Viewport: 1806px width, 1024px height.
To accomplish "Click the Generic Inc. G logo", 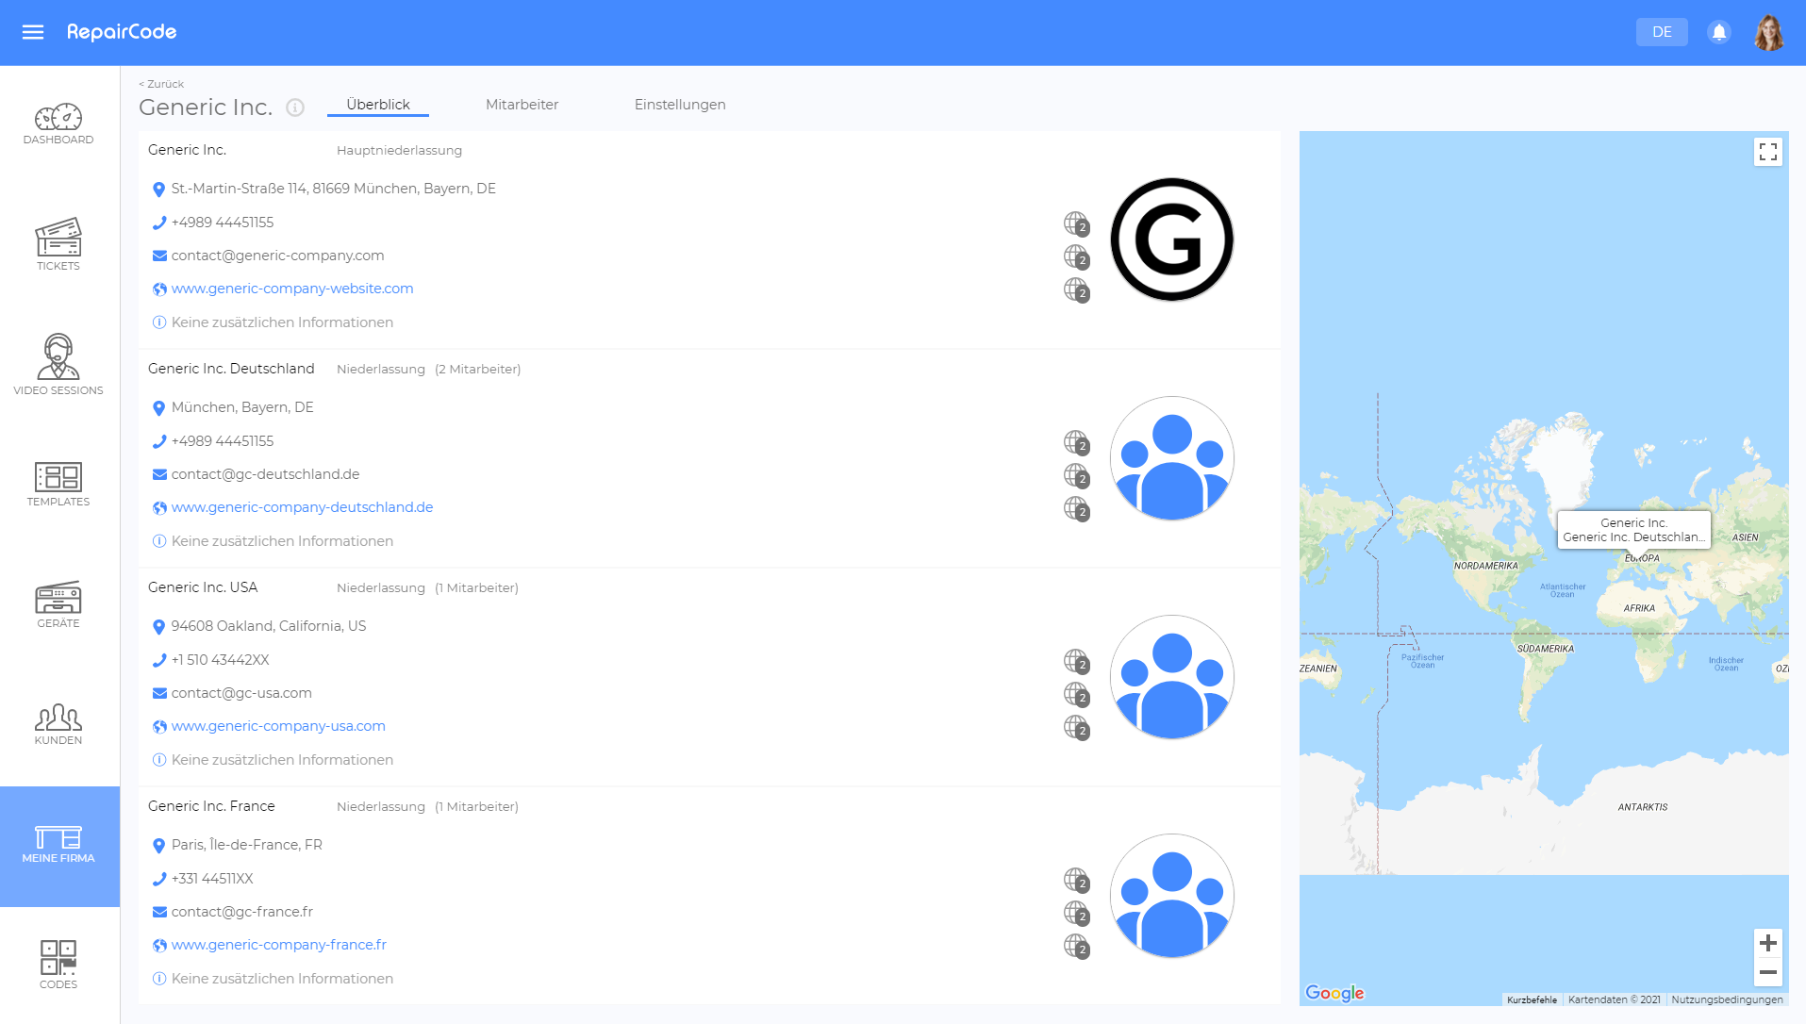I will (x=1171, y=239).
